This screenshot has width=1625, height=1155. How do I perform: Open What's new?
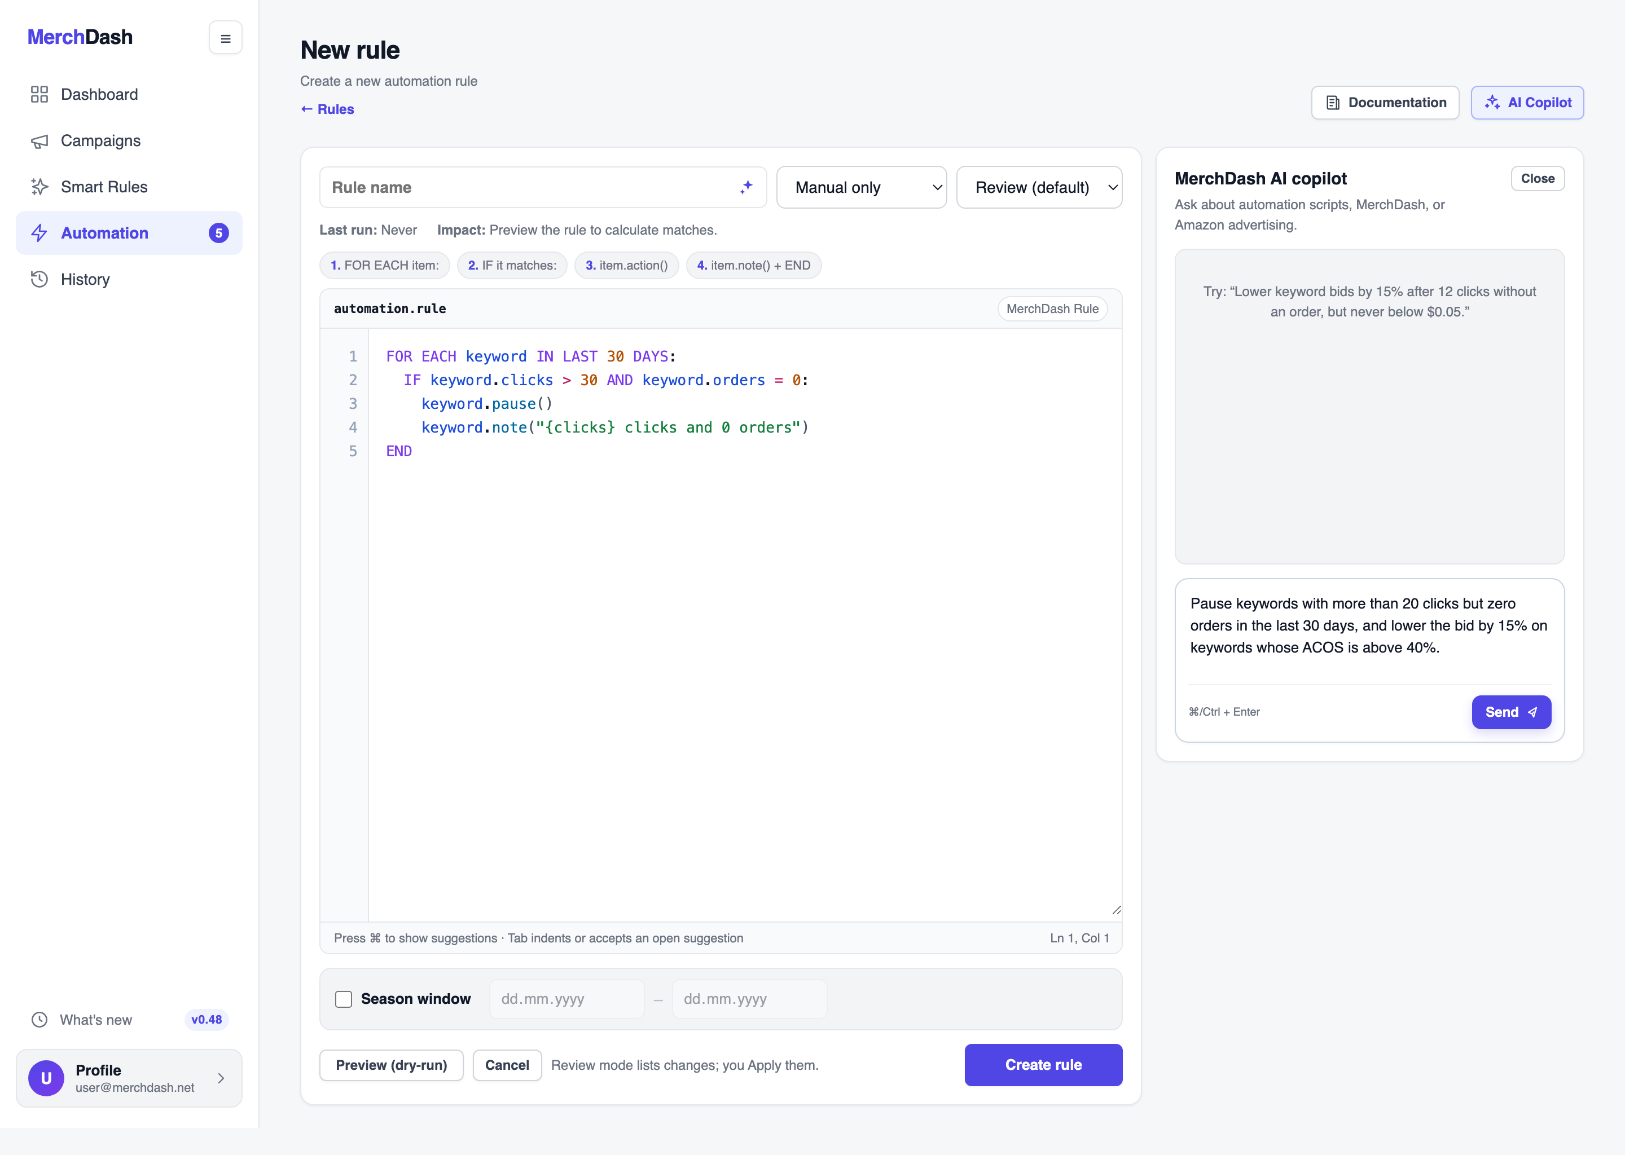129,1020
